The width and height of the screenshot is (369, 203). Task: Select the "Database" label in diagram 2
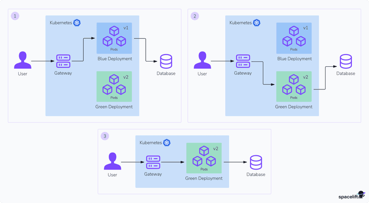346,73
